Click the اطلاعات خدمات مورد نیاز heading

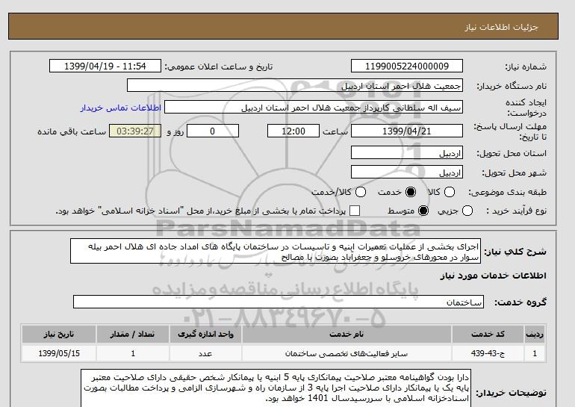click(493, 276)
